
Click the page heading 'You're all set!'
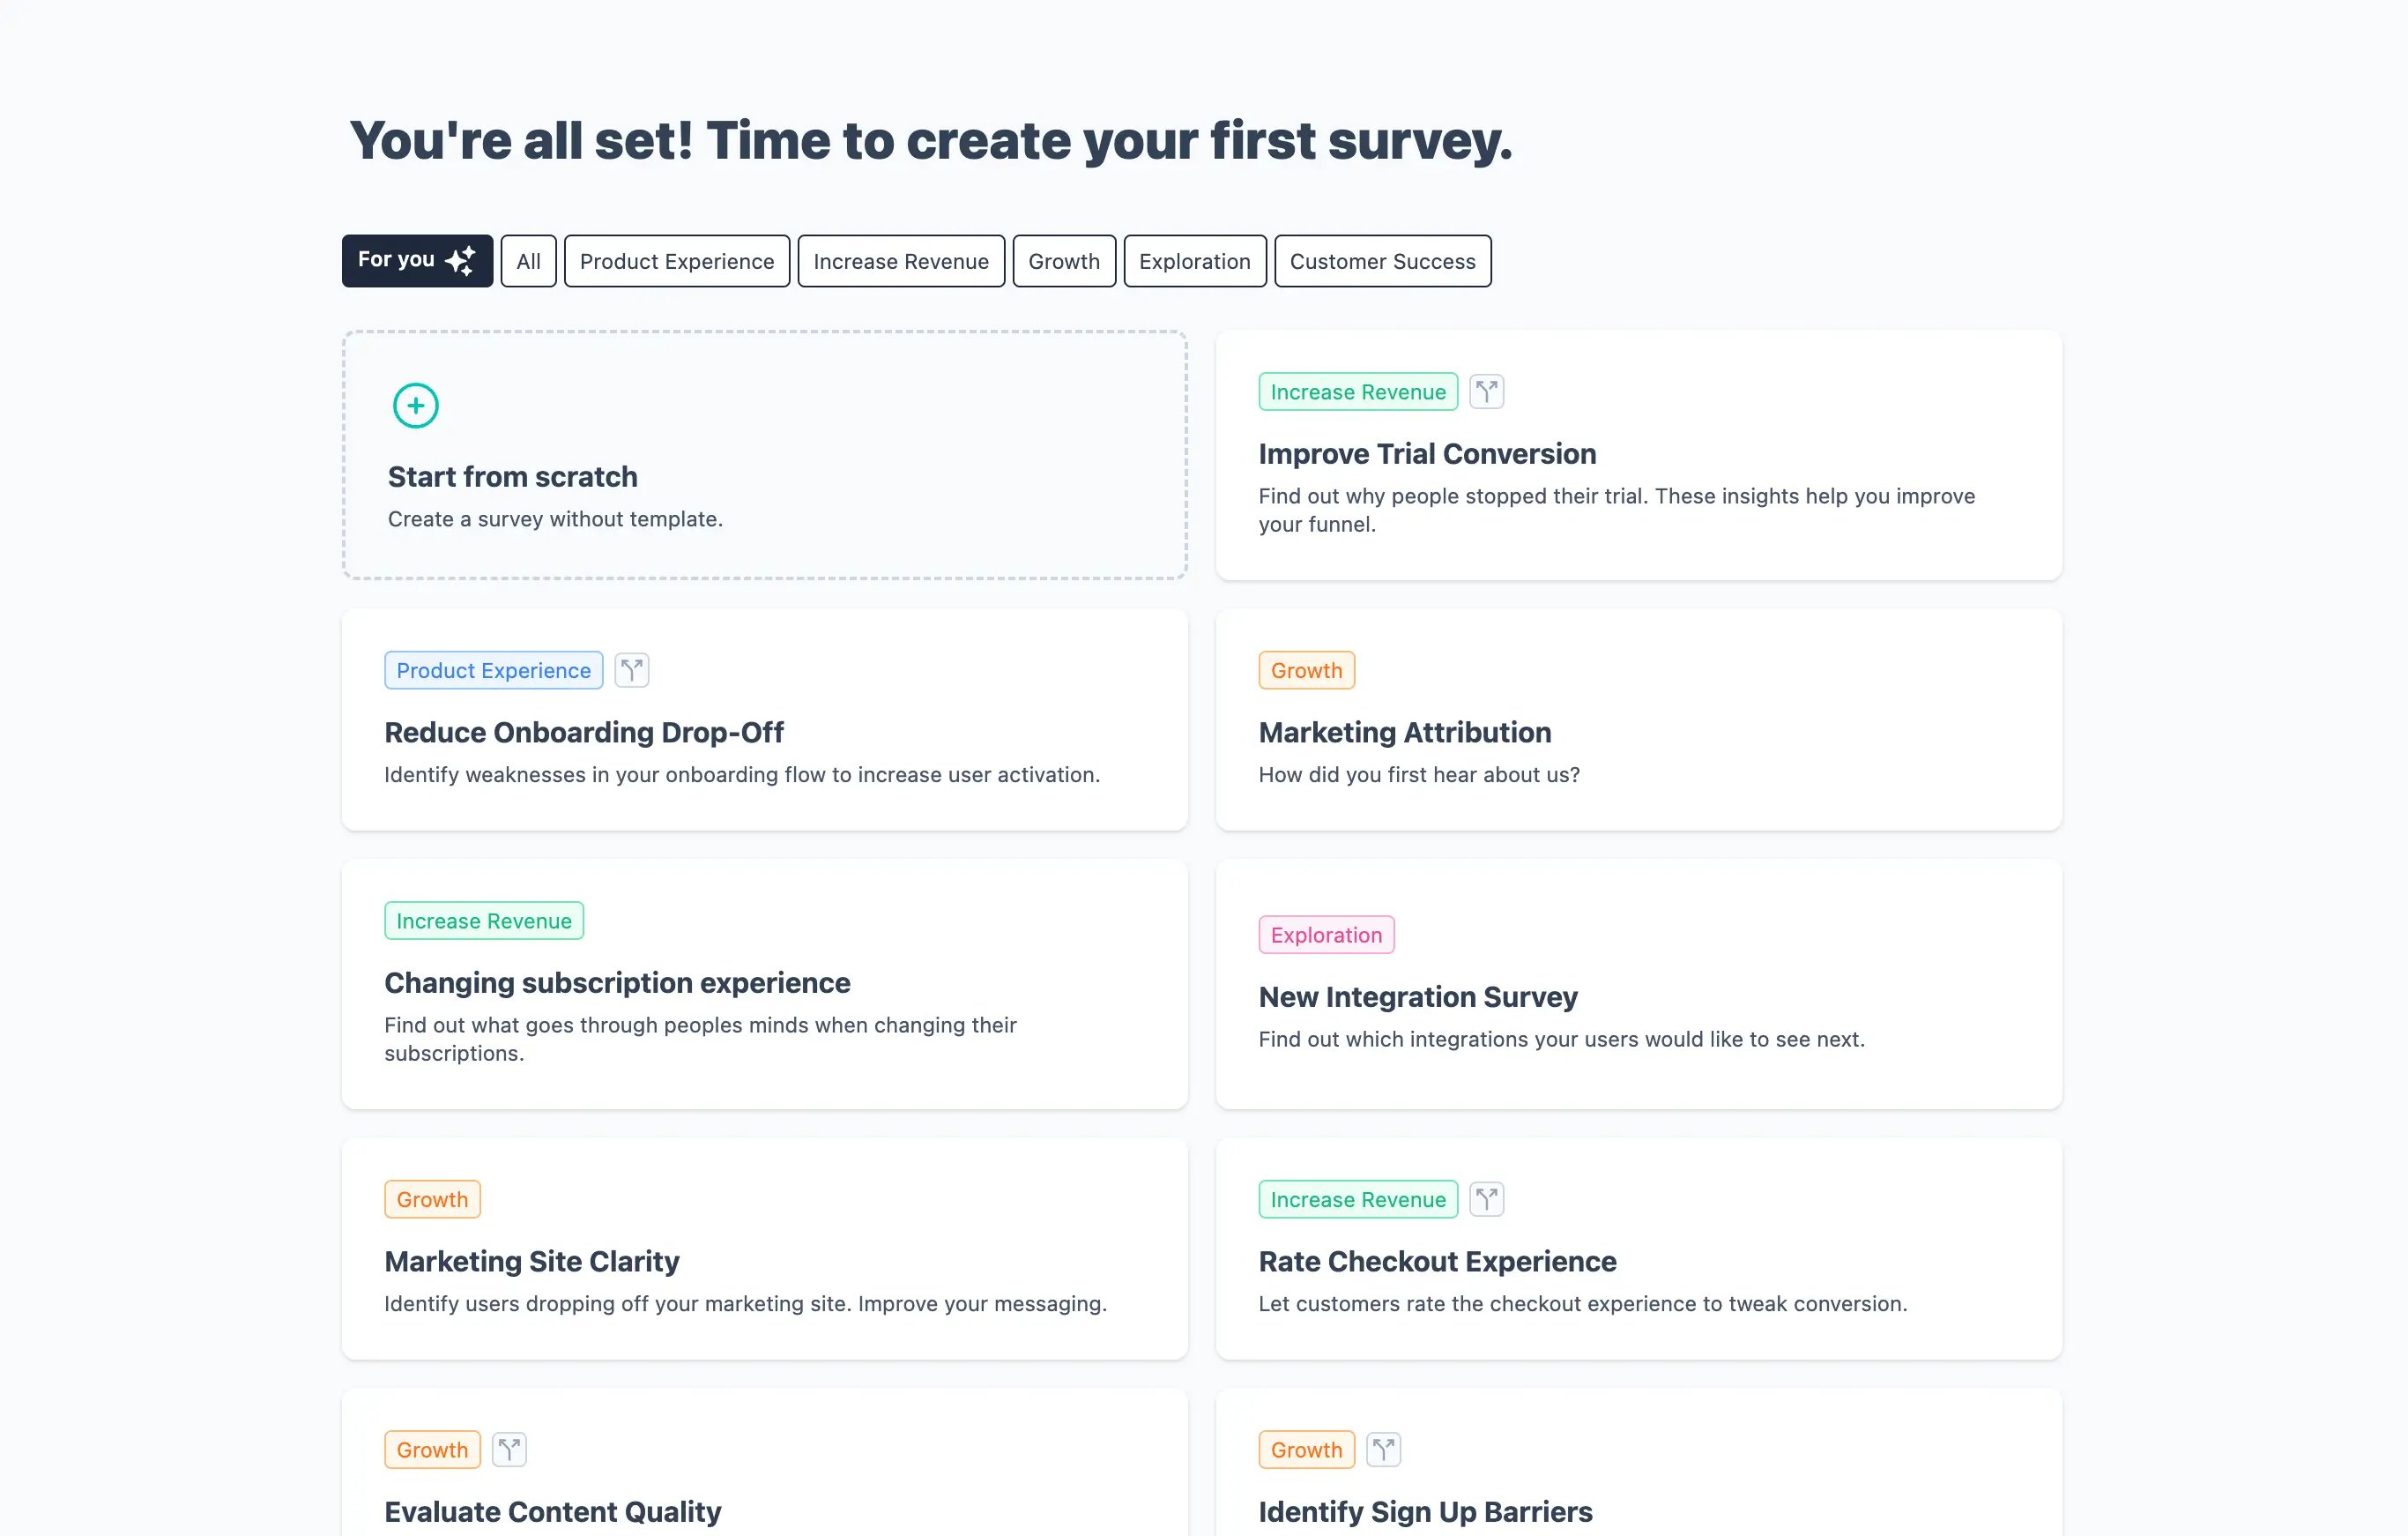[x=930, y=140]
